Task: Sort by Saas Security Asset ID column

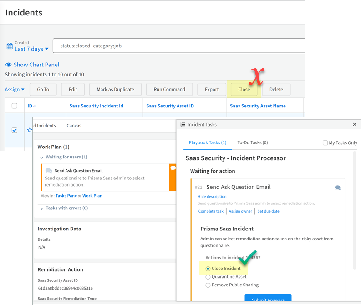Action: (x=170, y=106)
